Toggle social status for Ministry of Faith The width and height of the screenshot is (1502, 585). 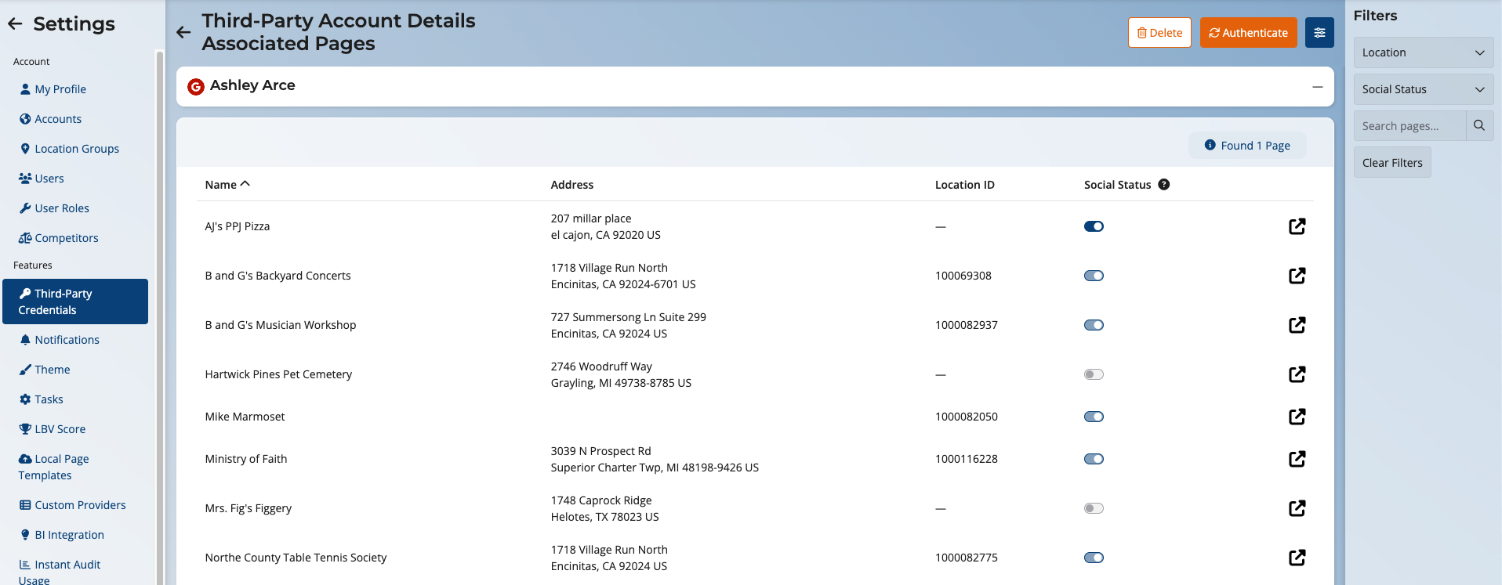(1094, 459)
